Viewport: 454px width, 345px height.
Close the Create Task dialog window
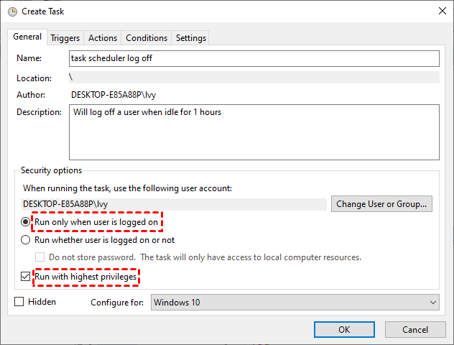440,11
